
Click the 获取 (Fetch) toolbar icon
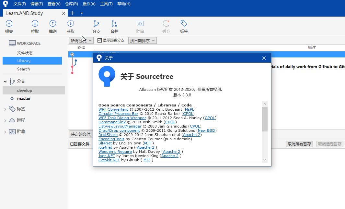pyautogui.click(x=70, y=23)
